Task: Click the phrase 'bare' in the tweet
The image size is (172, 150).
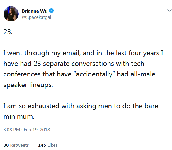Action: [151, 106]
